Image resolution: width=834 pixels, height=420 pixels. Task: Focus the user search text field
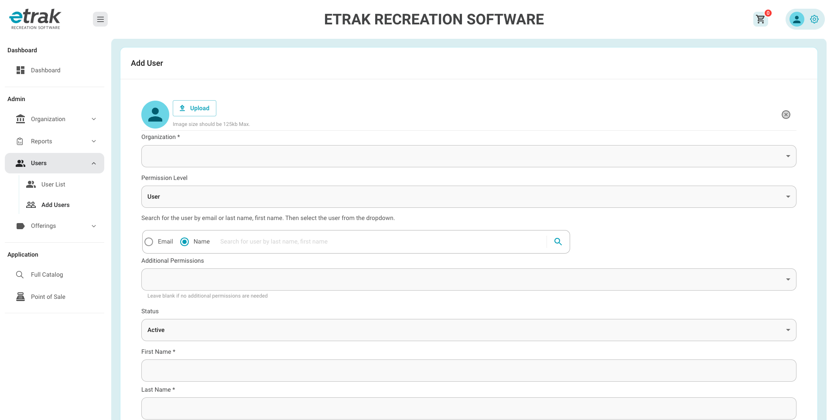tap(381, 241)
